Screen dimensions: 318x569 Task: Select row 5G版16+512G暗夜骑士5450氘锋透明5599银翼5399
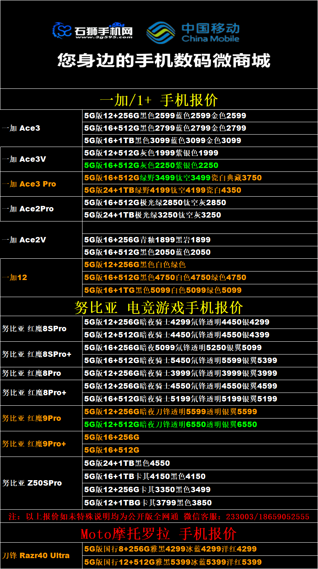(x=200, y=360)
